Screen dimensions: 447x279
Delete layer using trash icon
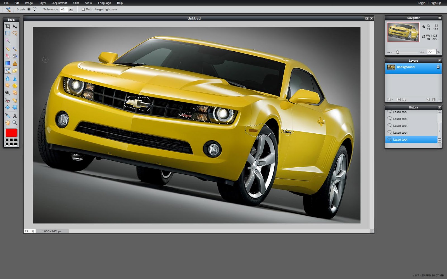434,99
